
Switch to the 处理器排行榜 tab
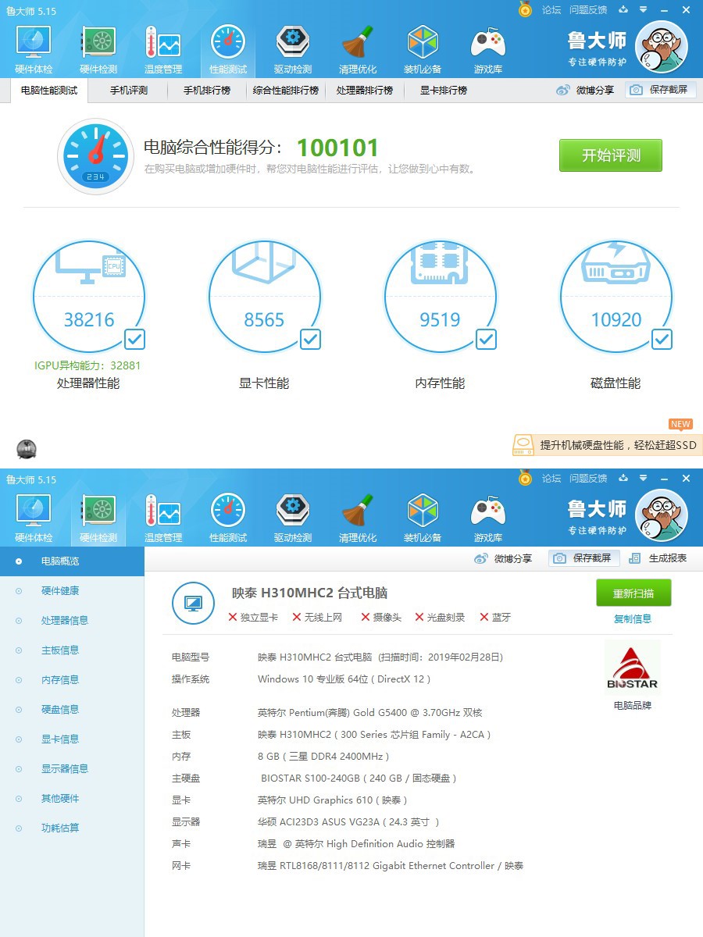tap(365, 91)
